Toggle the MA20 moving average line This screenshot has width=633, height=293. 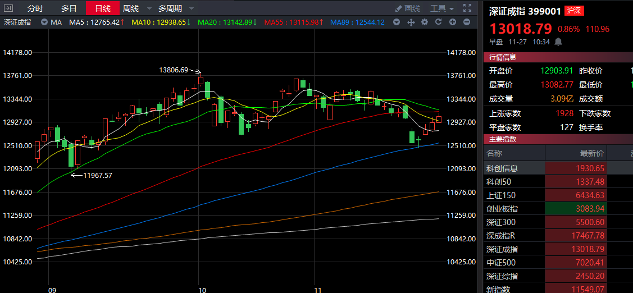coord(226,22)
